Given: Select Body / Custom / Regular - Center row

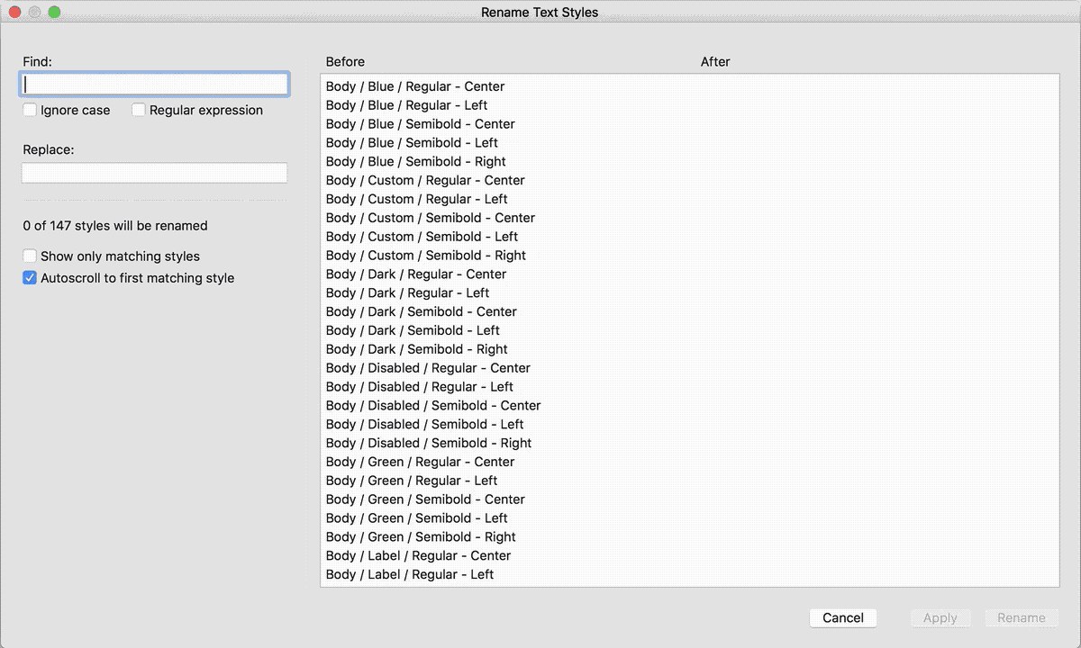Looking at the screenshot, I should coord(690,181).
